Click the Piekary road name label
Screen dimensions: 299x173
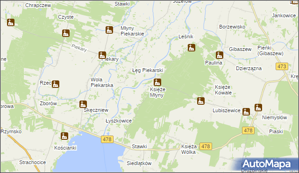pos(79,48)
